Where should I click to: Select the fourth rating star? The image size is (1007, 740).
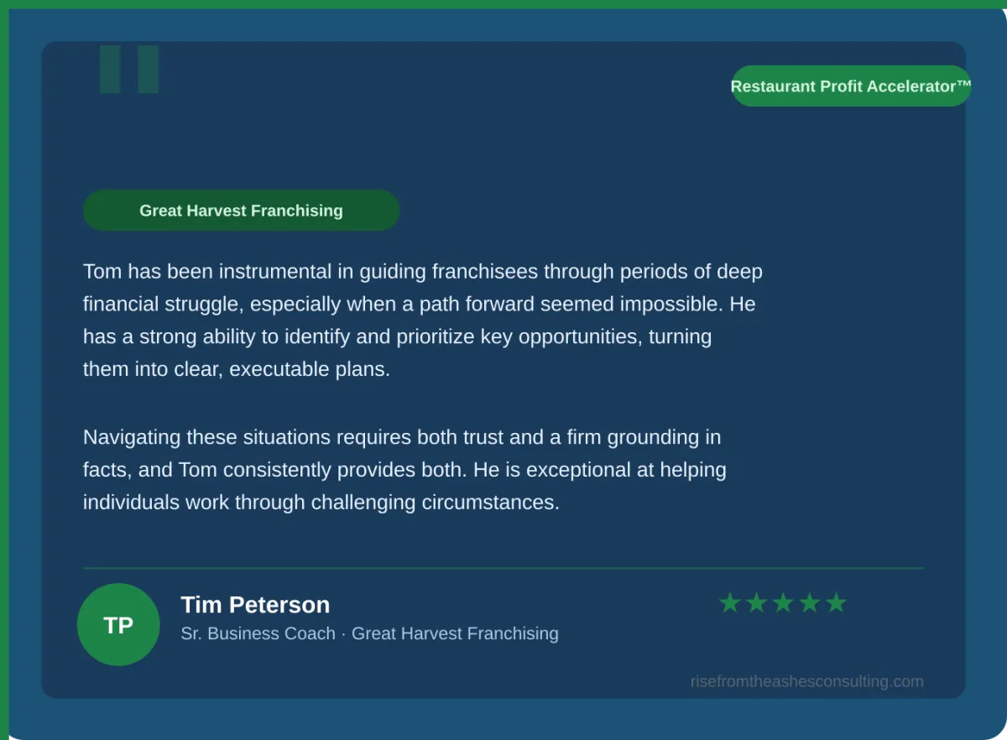(x=810, y=603)
